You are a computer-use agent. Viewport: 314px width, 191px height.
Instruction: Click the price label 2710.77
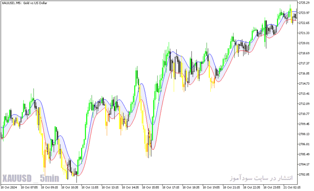click(304, 114)
